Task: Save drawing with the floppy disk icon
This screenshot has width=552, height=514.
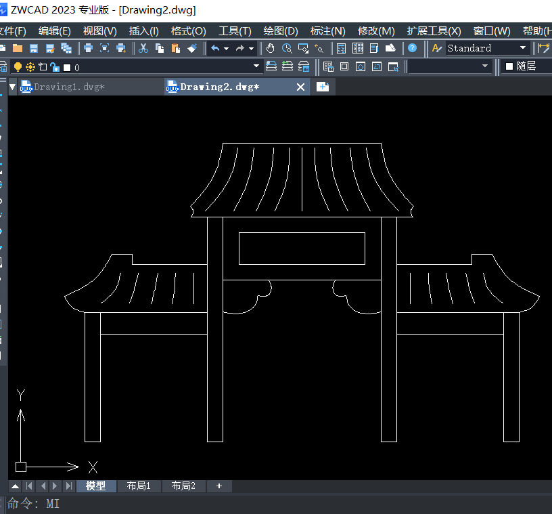Action: click(x=34, y=48)
